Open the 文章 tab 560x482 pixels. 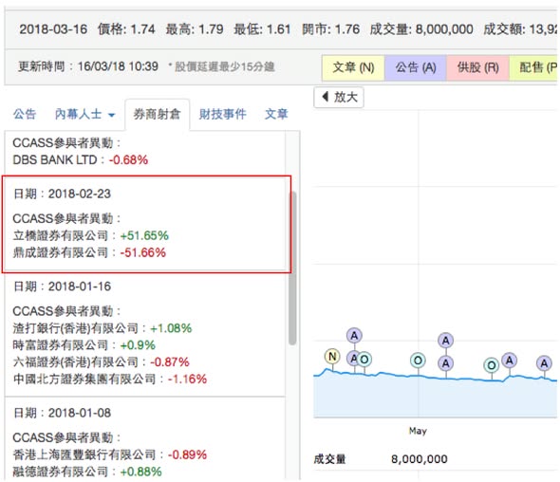pos(276,114)
